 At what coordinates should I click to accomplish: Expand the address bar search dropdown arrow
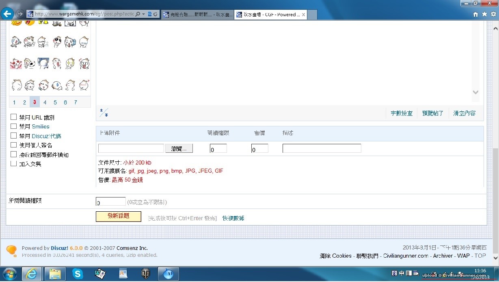pos(143,14)
